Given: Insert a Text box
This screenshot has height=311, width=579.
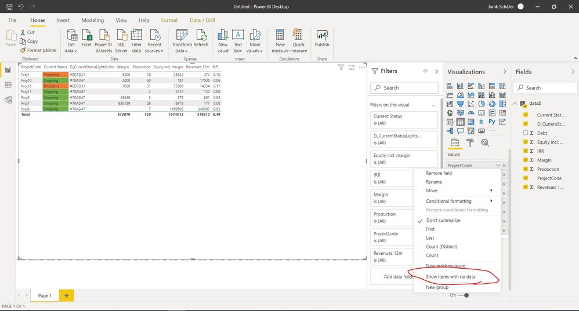Looking at the screenshot, I should click(238, 41).
